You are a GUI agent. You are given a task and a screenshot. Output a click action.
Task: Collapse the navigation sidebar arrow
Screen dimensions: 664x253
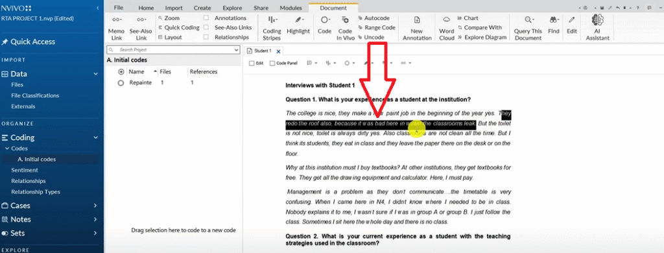pyautogui.click(x=98, y=8)
